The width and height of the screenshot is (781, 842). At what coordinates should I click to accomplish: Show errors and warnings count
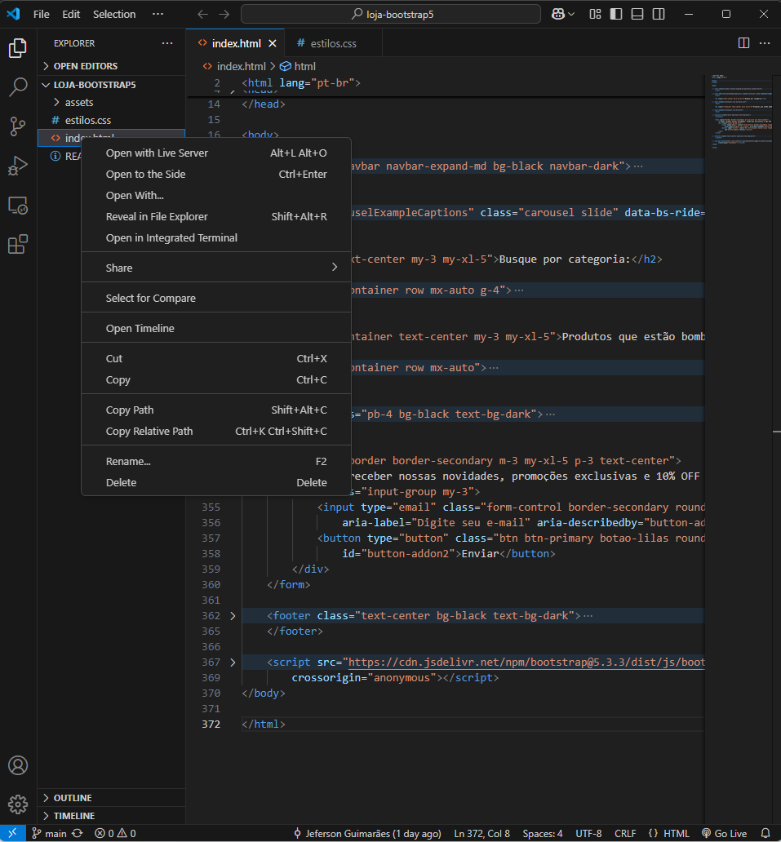[x=115, y=833]
